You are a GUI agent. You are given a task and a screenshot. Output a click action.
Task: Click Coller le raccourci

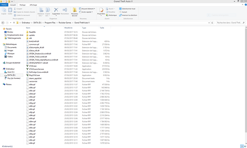[22, 15]
